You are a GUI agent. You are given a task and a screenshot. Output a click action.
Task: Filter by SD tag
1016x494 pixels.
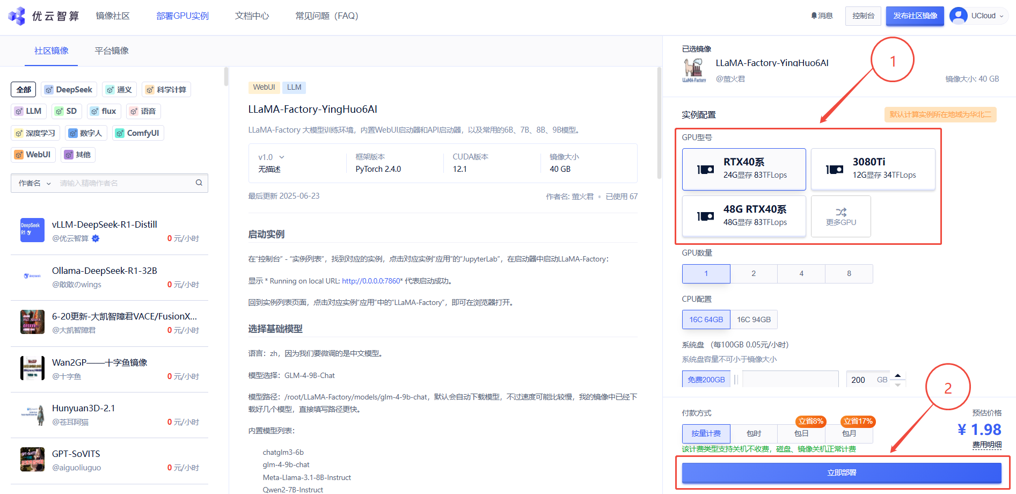pos(67,111)
